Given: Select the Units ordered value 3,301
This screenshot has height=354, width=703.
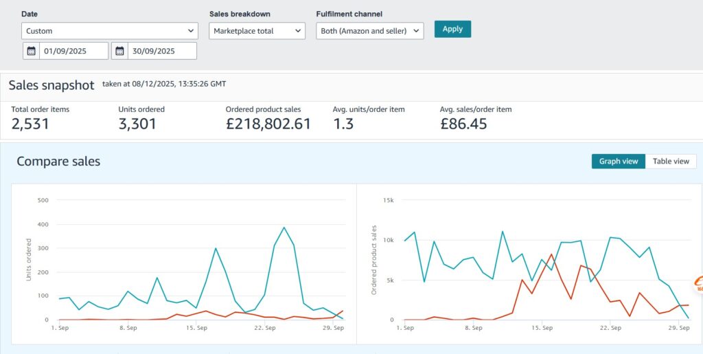Looking at the screenshot, I should 137,124.
